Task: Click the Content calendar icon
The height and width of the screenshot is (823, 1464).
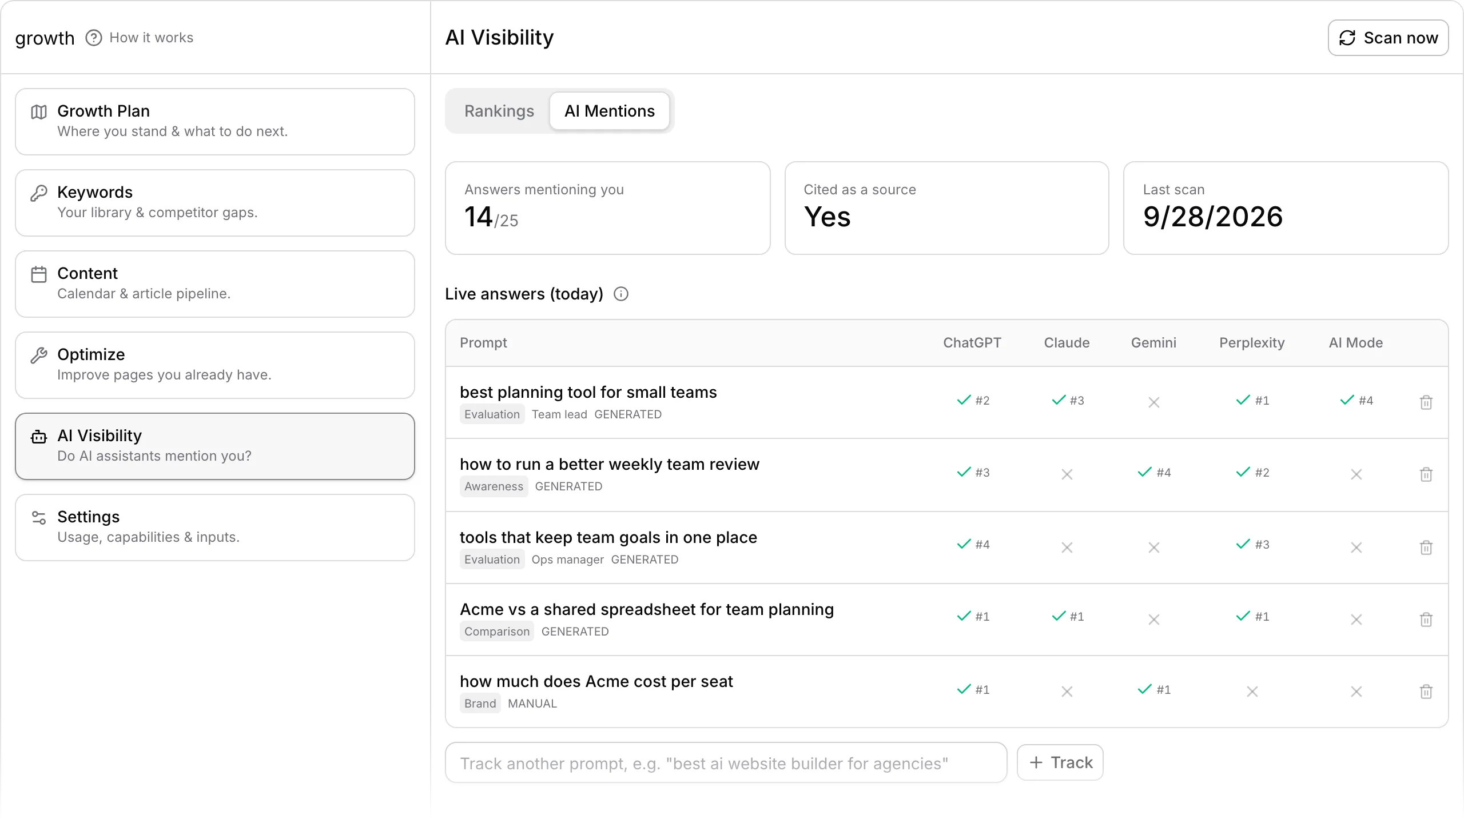Action: [39, 274]
